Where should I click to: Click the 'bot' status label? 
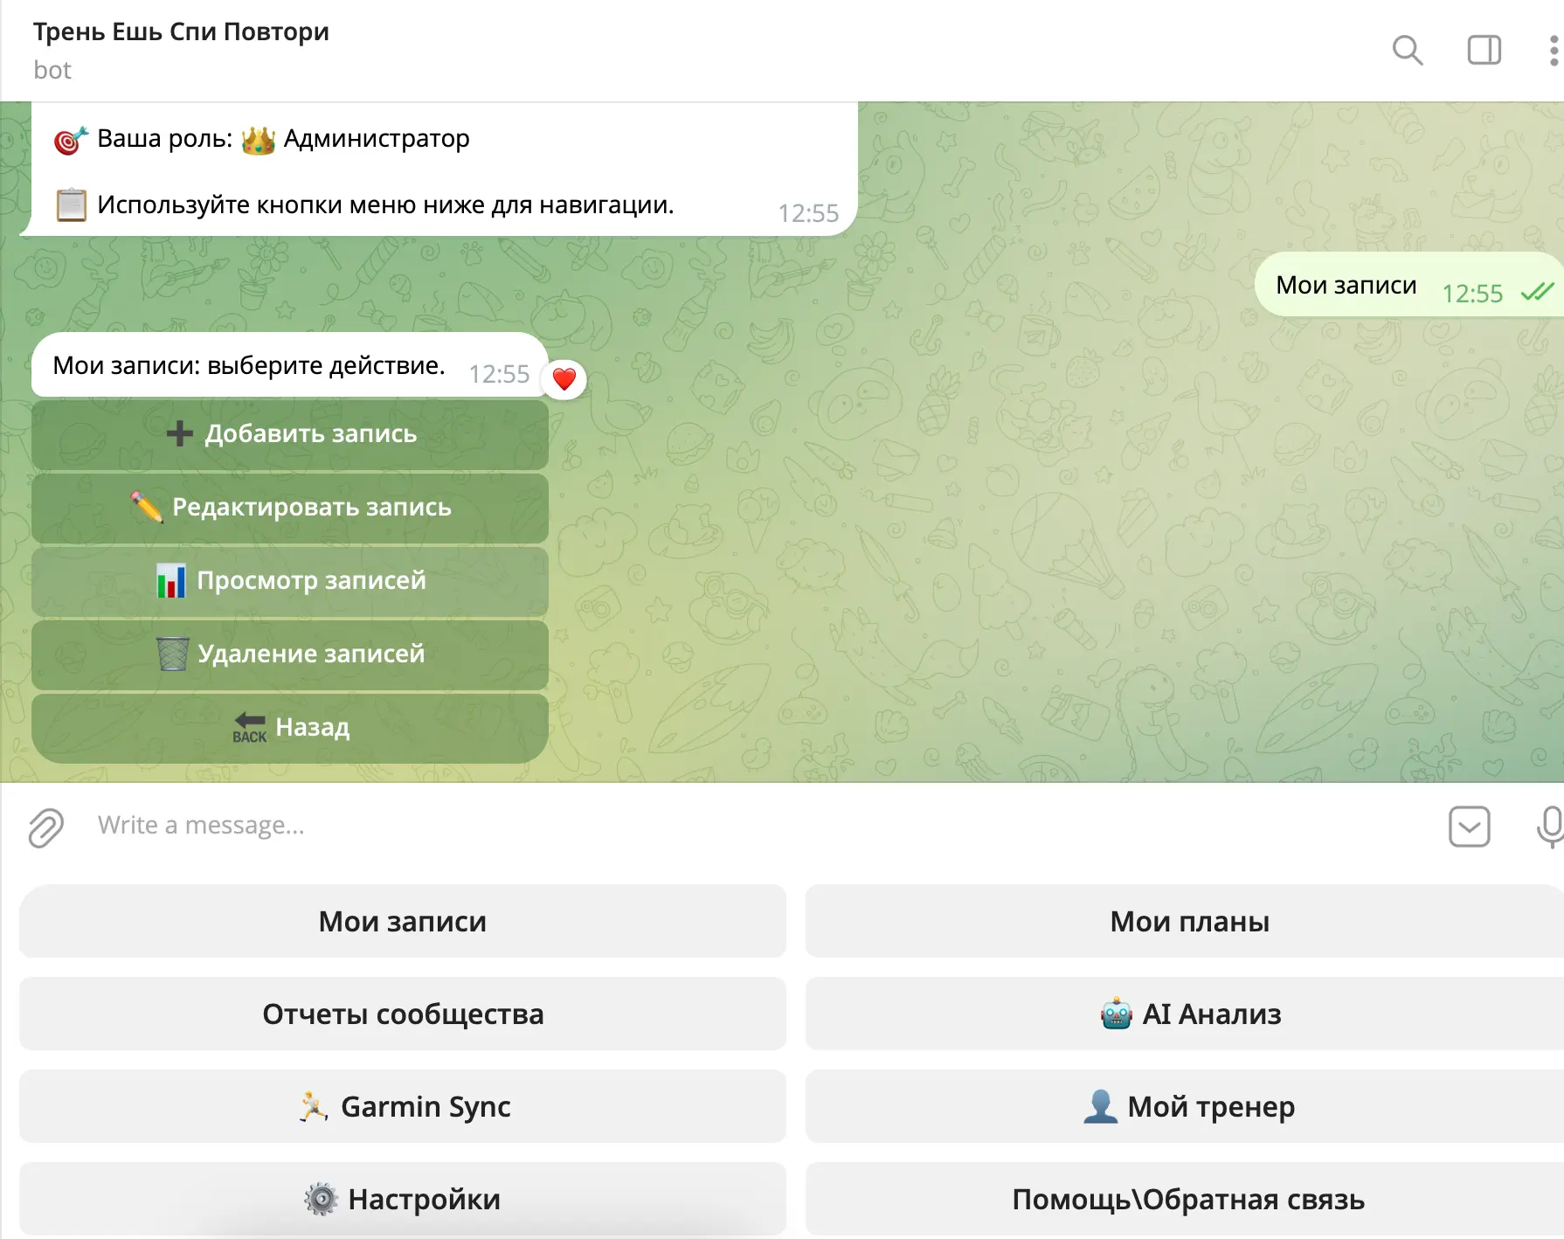point(52,70)
